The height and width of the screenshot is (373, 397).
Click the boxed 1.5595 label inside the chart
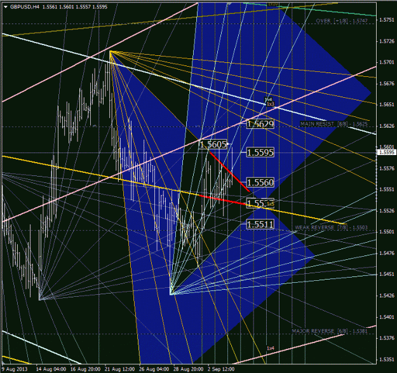(260, 153)
